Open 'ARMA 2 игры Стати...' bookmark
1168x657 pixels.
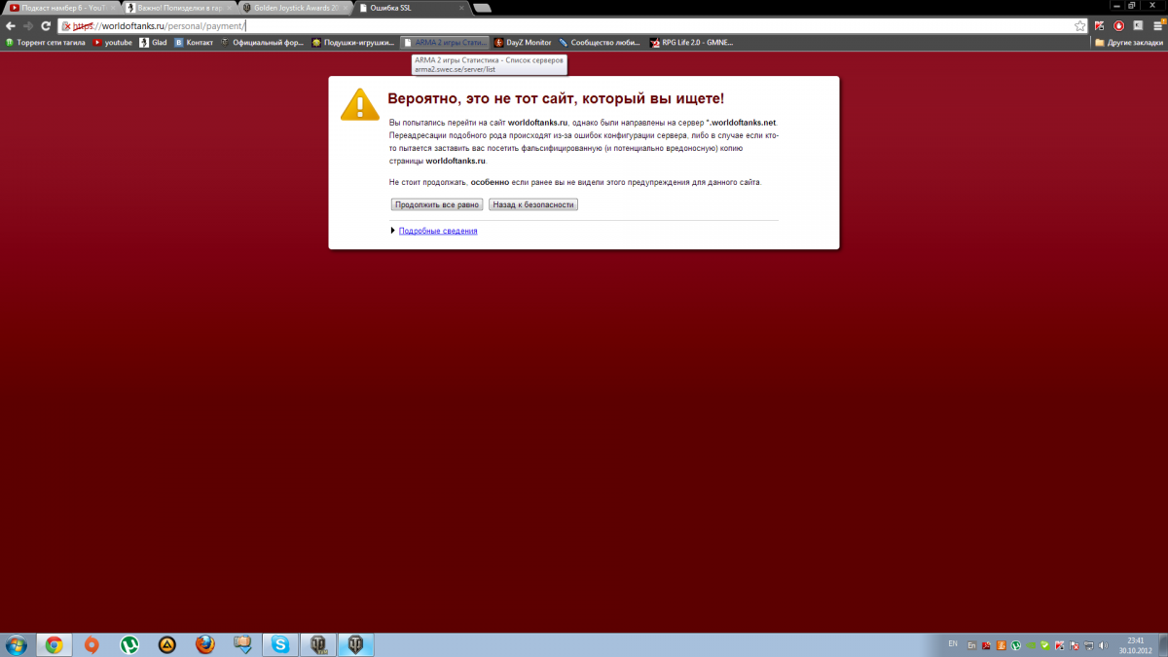click(x=445, y=43)
